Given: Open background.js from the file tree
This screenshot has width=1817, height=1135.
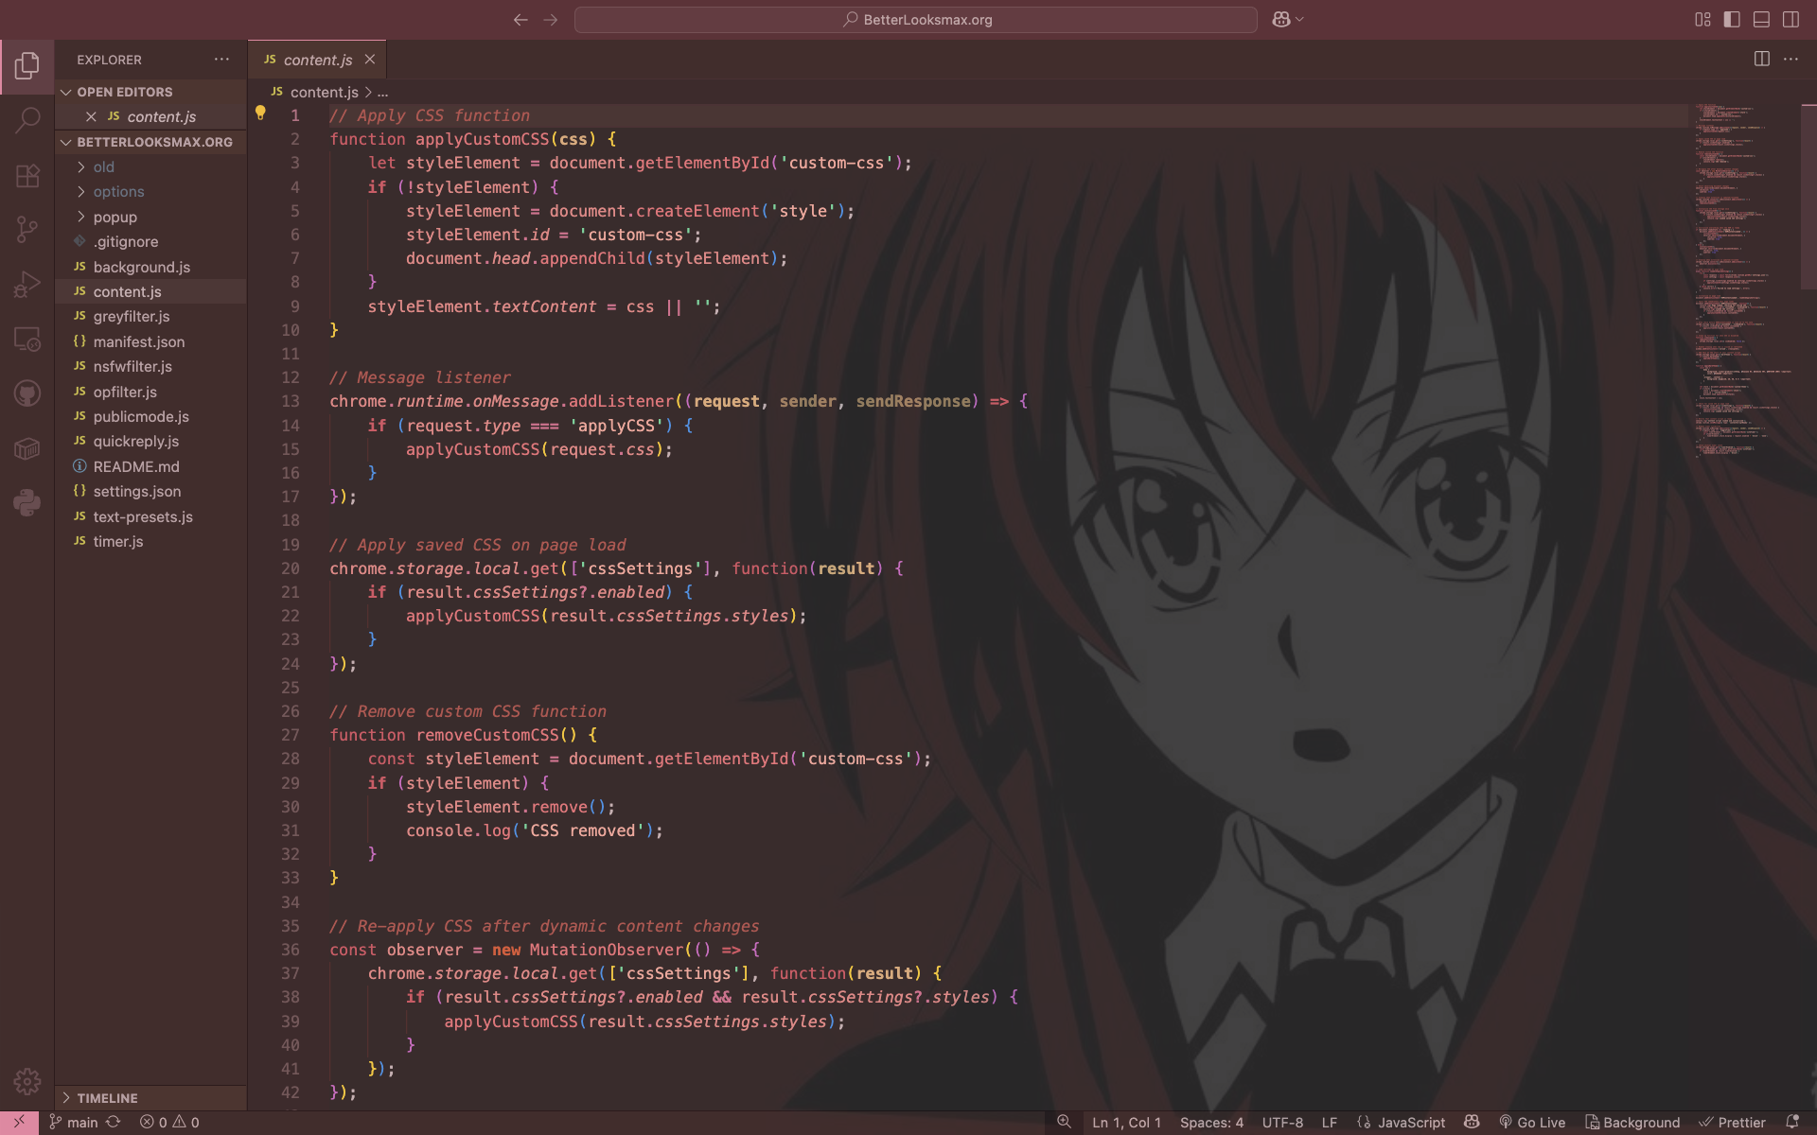Looking at the screenshot, I should click(x=151, y=267).
